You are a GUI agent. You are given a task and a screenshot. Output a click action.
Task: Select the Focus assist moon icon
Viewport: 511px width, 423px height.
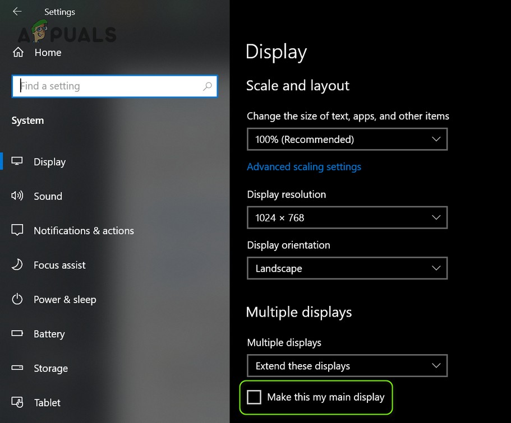pyautogui.click(x=17, y=265)
